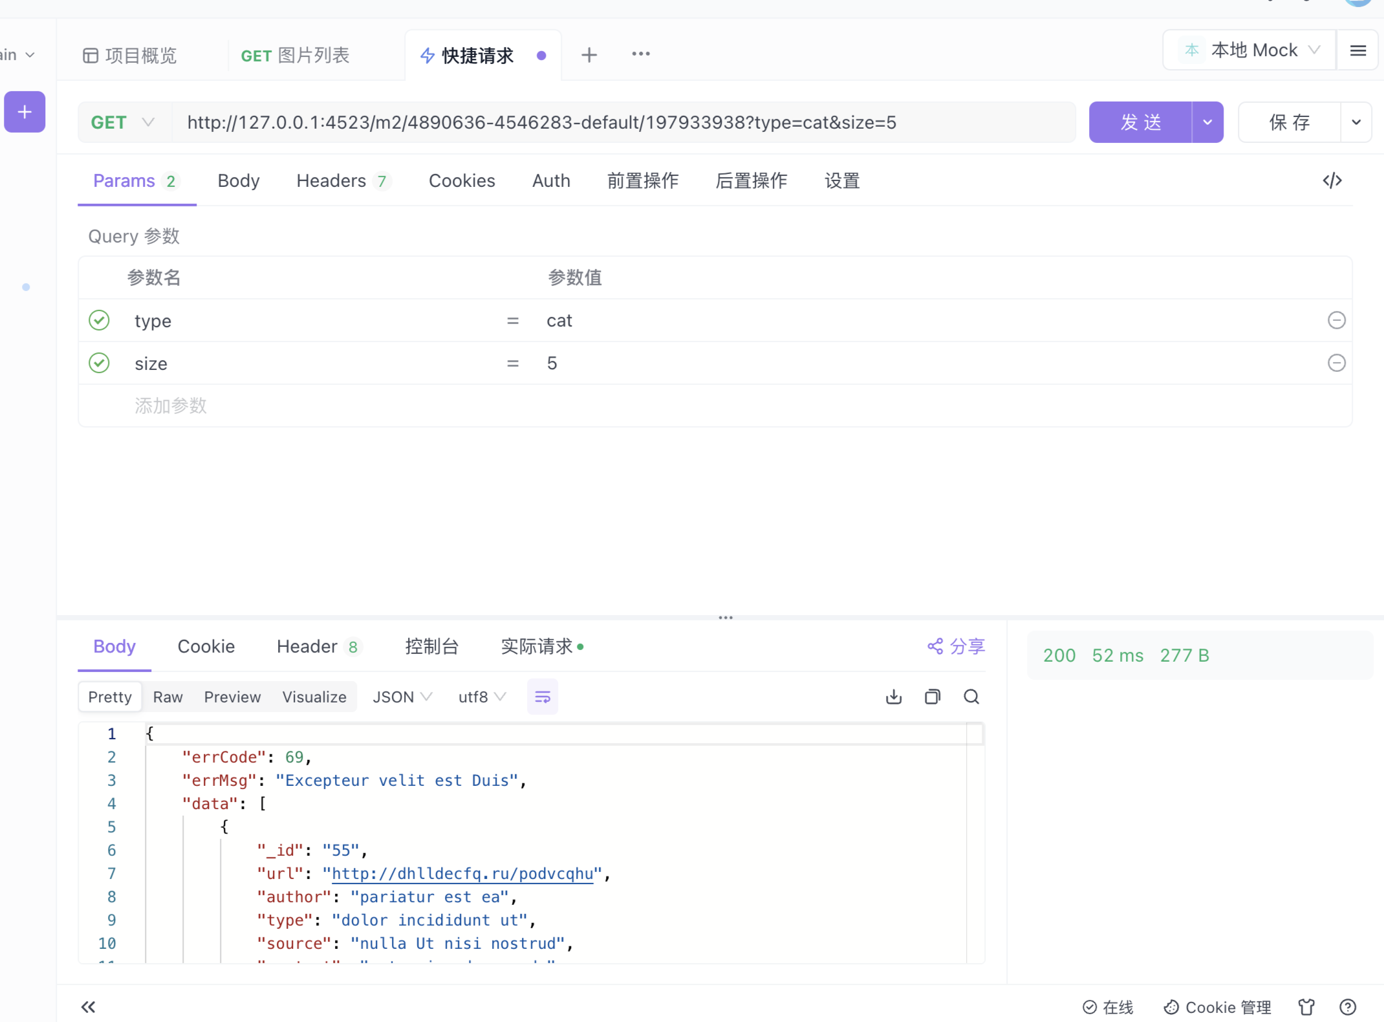Share the response via 分享
1384x1022 pixels.
coord(956,646)
